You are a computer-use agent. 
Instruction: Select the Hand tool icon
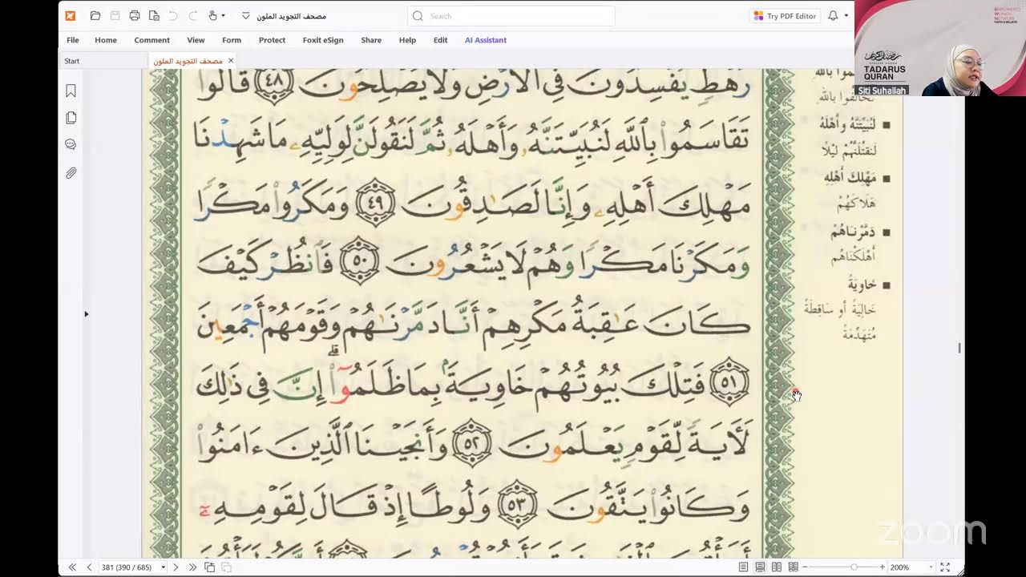212,15
